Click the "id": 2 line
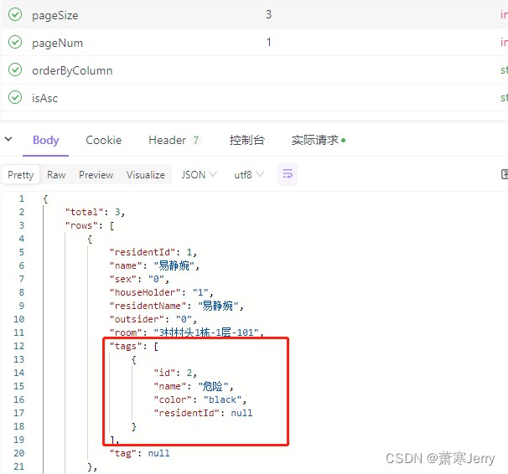 click(x=175, y=373)
